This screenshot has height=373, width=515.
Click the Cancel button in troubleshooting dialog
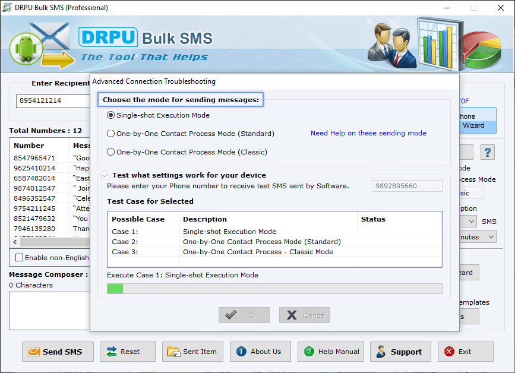click(305, 315)
